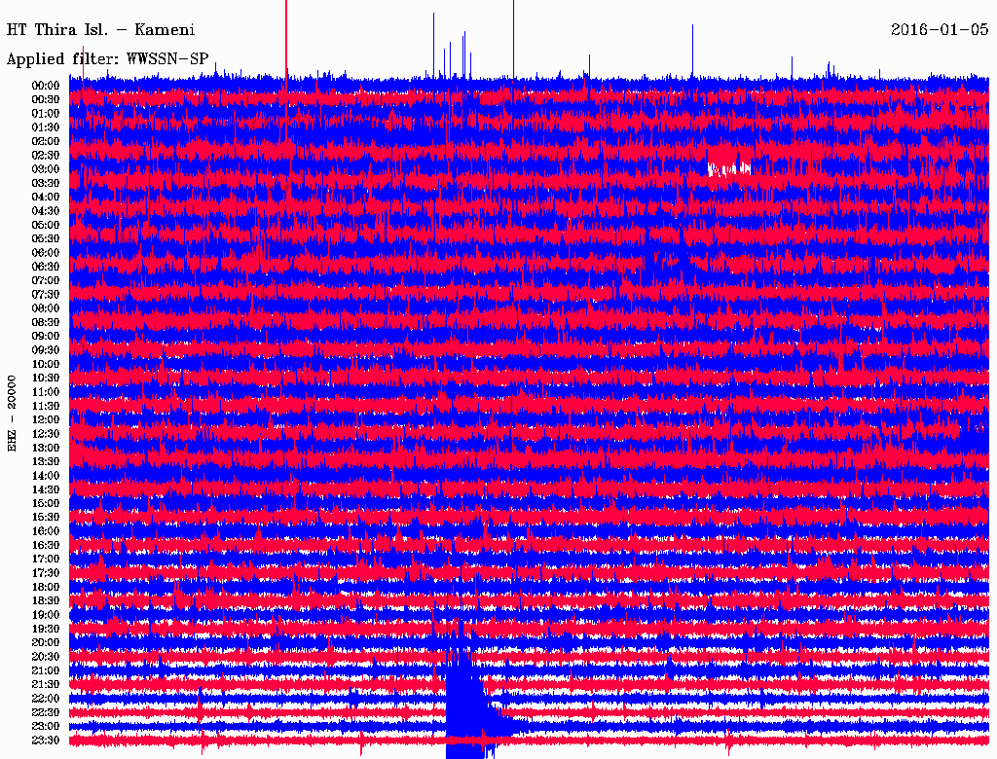This screenshot has width=997, height=759.
Task: Click the vertical axis label 'EHZ – 20000'
Action: click(12, 414)
